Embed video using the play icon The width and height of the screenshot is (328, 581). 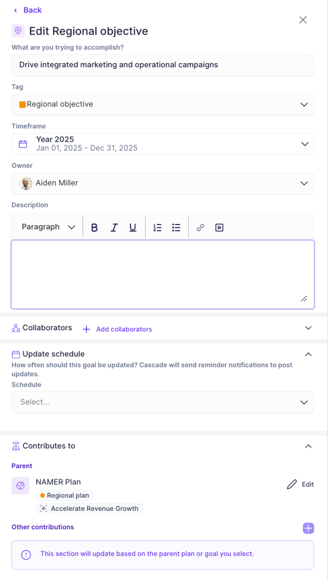tap(219, 228)
